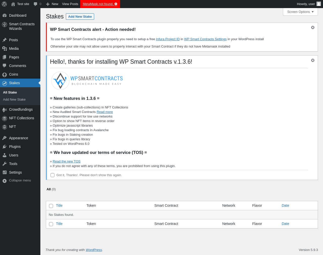Click the Settings icon in sidebar
The width and height of the screenshot is (323, 255).
click(x=5, y=172)
